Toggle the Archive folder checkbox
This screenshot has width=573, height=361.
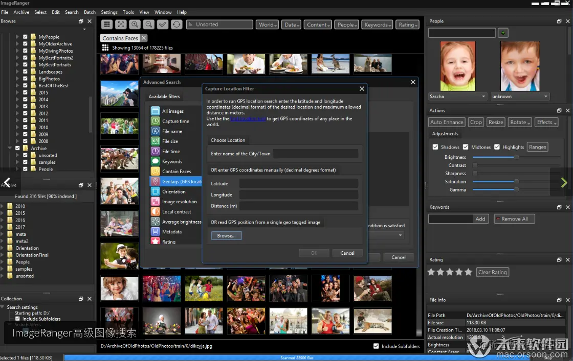pyautogui.click(x=17, y=148)
